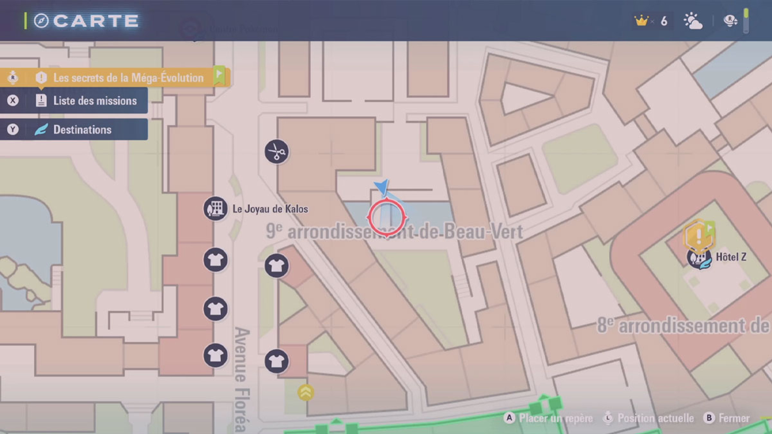Open the Liste des missions menu
Screen dimensions: 772x434
point(74,101)
